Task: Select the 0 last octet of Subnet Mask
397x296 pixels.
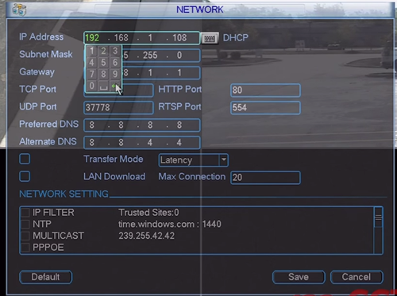Action: coord(179,56)
